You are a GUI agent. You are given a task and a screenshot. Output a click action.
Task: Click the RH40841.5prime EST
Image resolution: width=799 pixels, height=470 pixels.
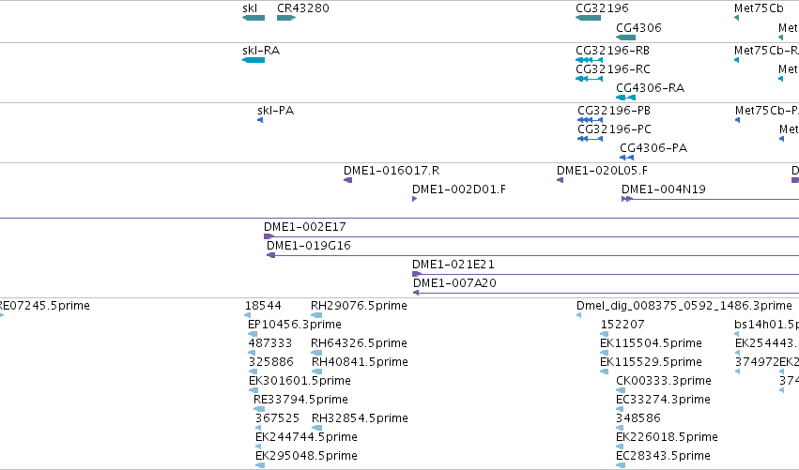coord(317,372)
